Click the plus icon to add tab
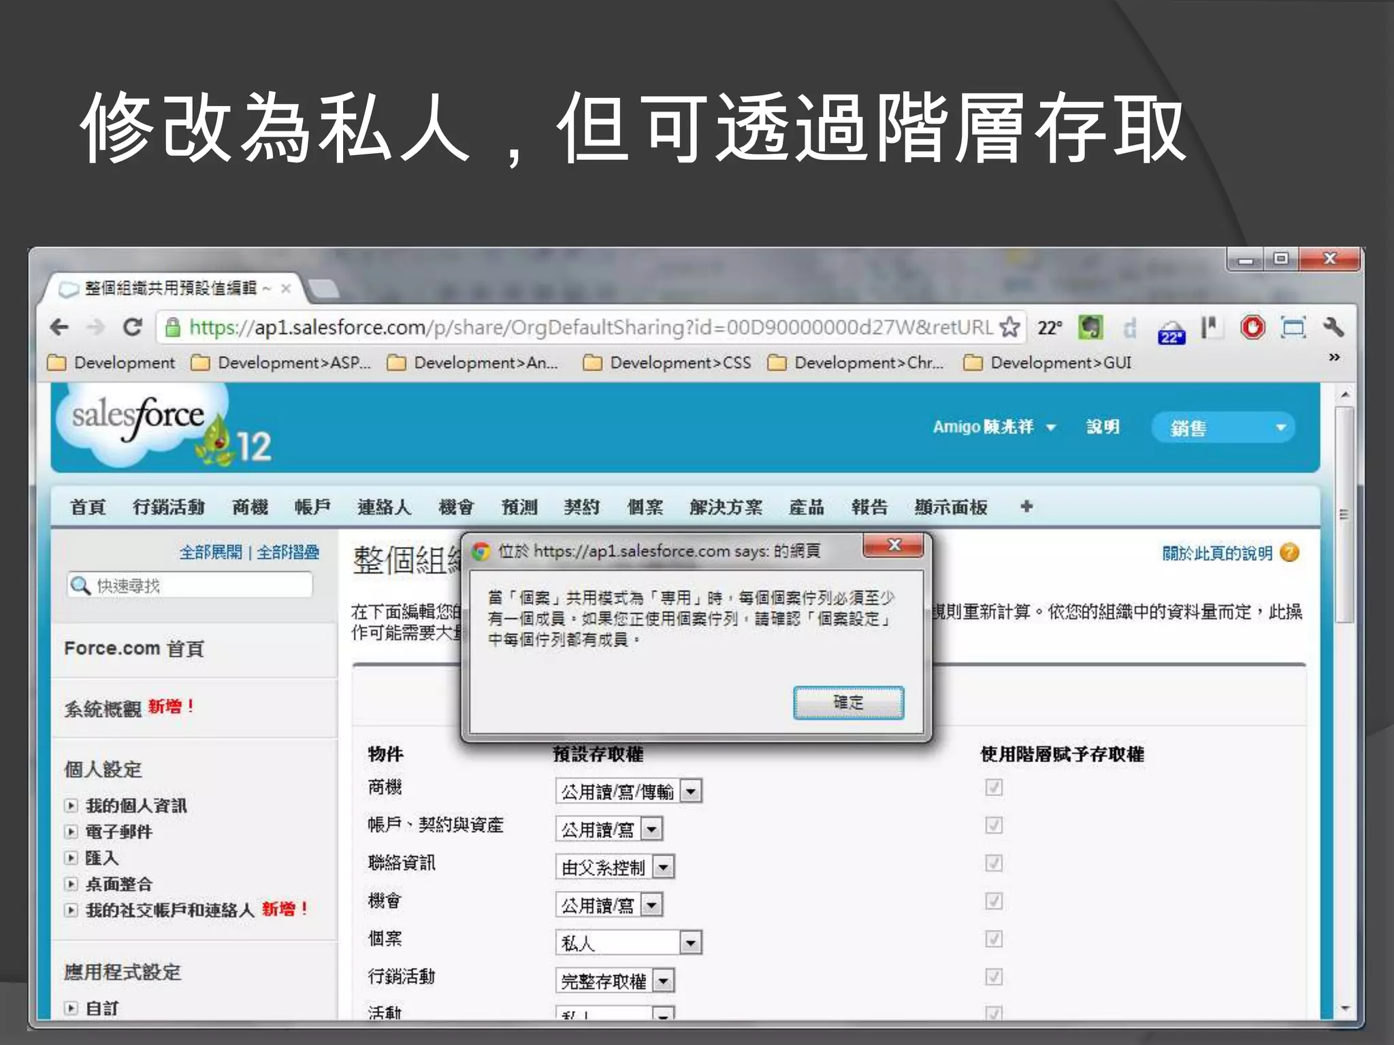Viewport: 1394px width, 1045px height. tap(1026, 505)
